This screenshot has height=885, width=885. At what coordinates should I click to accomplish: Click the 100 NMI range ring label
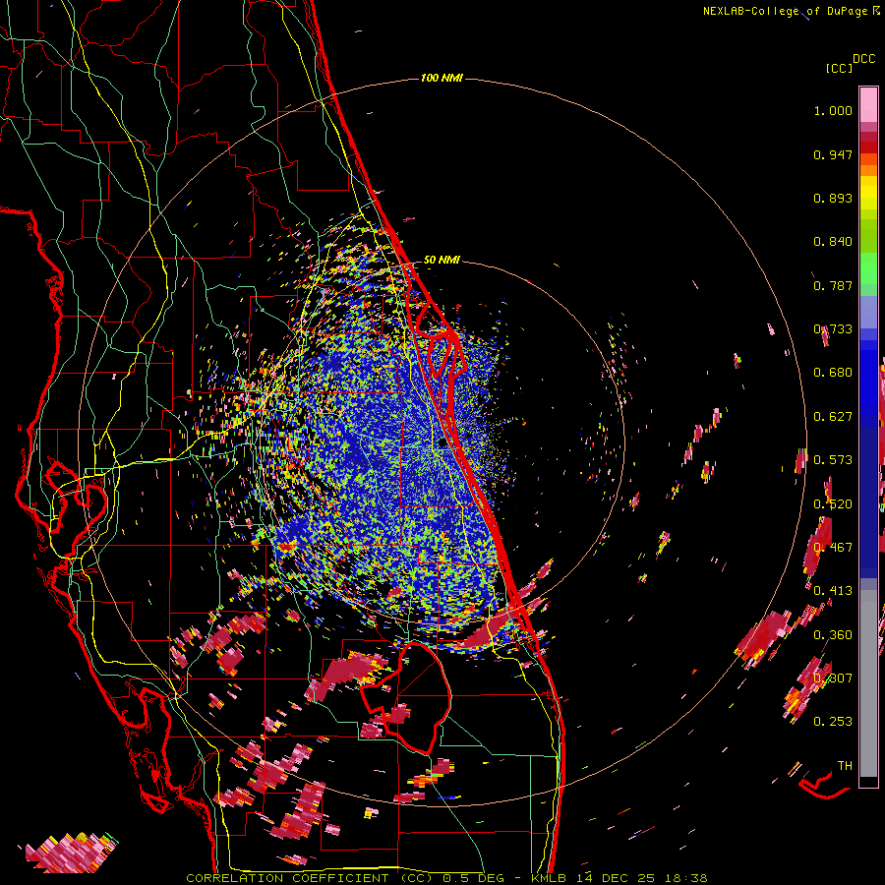[442, 78]
